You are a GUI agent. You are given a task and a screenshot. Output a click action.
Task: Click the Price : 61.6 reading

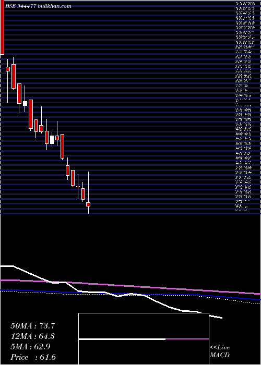(33, 357)
